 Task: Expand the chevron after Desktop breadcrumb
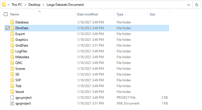click(x=43, y=5)
